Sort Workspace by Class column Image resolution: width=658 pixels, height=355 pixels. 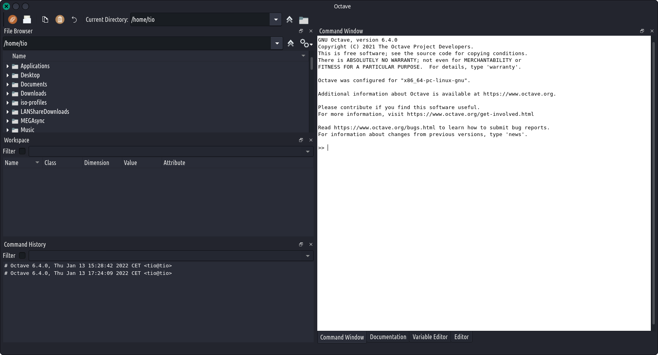62,163
